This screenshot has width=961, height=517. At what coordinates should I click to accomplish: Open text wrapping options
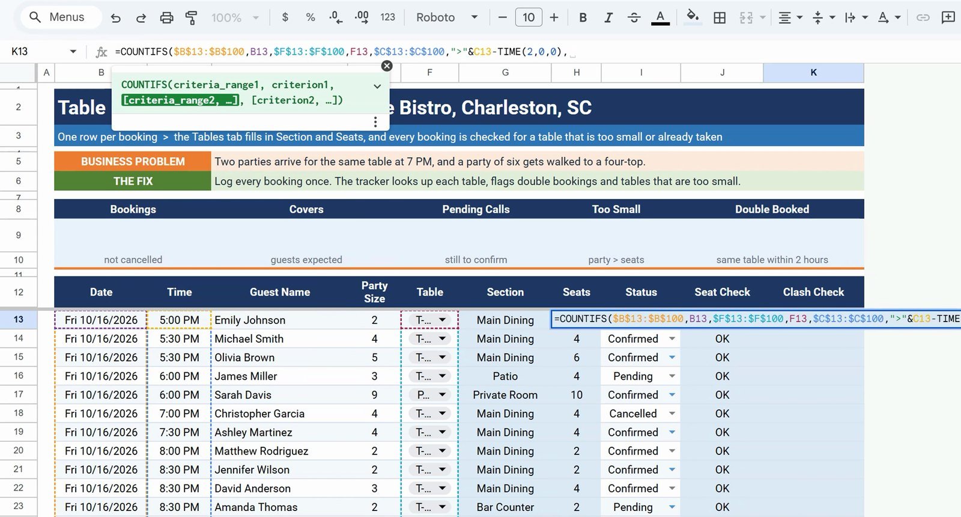[856, 17]
